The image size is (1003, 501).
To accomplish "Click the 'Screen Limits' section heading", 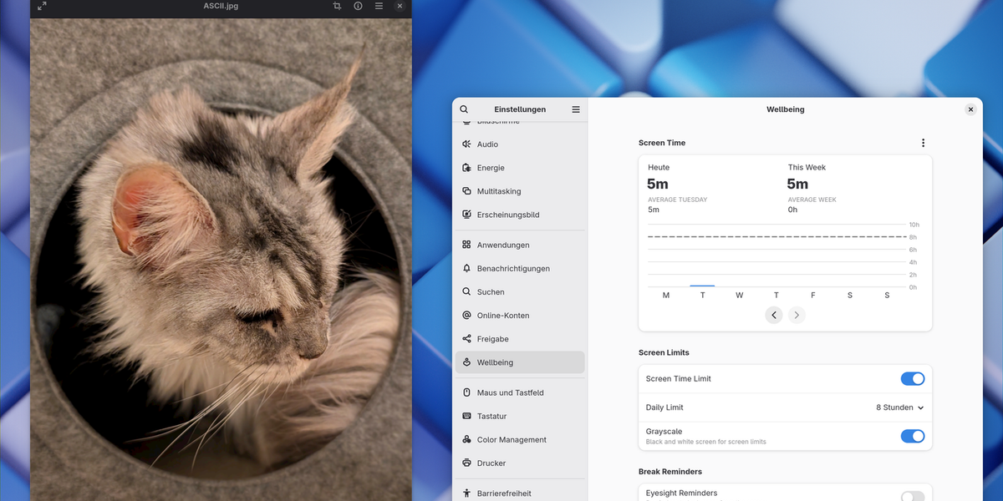I will pos(664,352).
